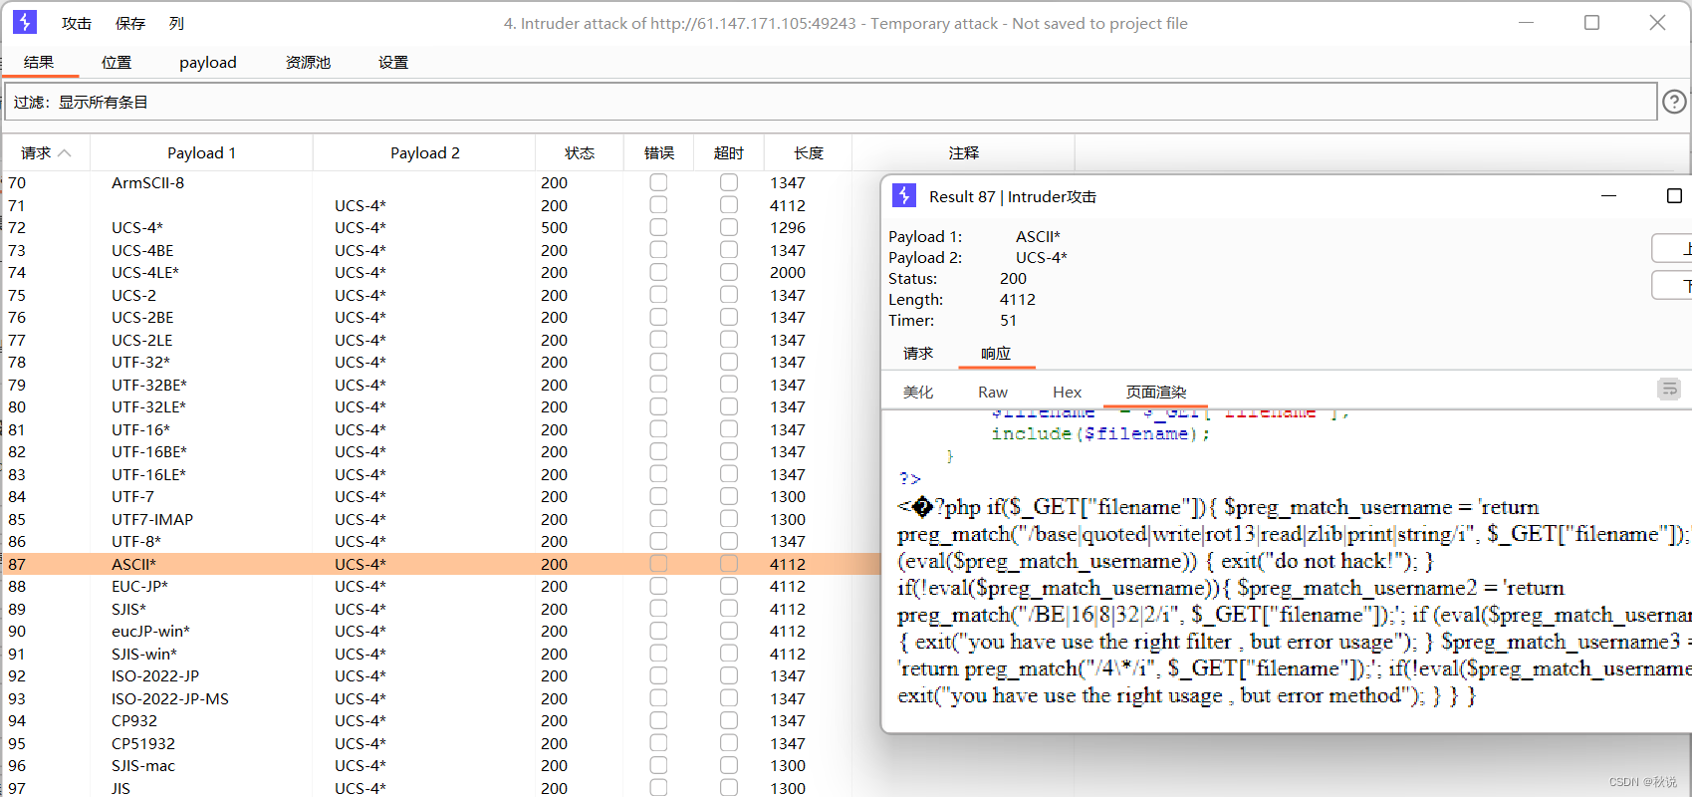This screenshot has width=1692, height=797.
Task: Open the 保存 menu
Action: tap(130, 23)
